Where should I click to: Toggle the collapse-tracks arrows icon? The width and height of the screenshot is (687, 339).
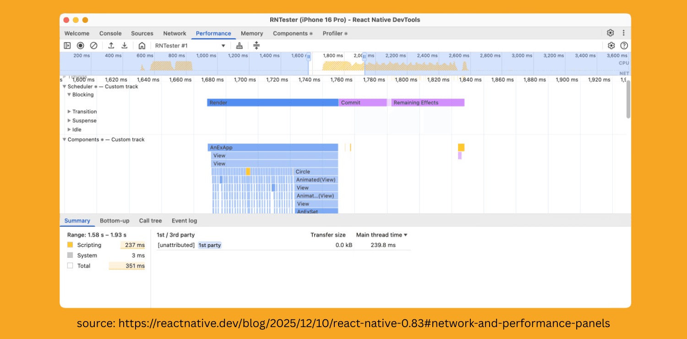256,45
